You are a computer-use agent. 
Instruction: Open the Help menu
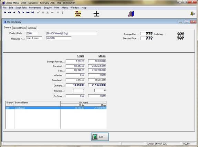84,8
